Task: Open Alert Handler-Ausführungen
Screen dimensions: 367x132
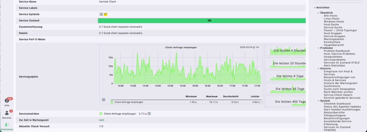Action: (x=342, y=109)
